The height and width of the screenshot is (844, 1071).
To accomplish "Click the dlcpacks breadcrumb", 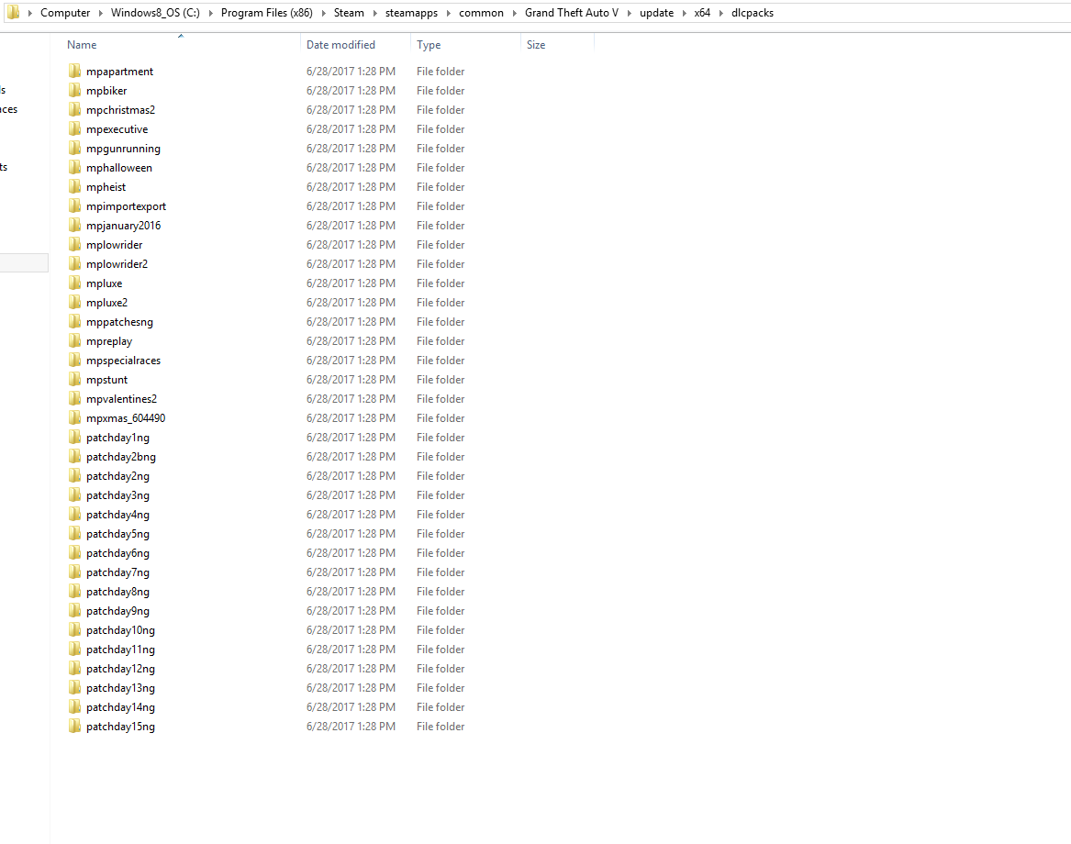I will [x=752, y=13].
